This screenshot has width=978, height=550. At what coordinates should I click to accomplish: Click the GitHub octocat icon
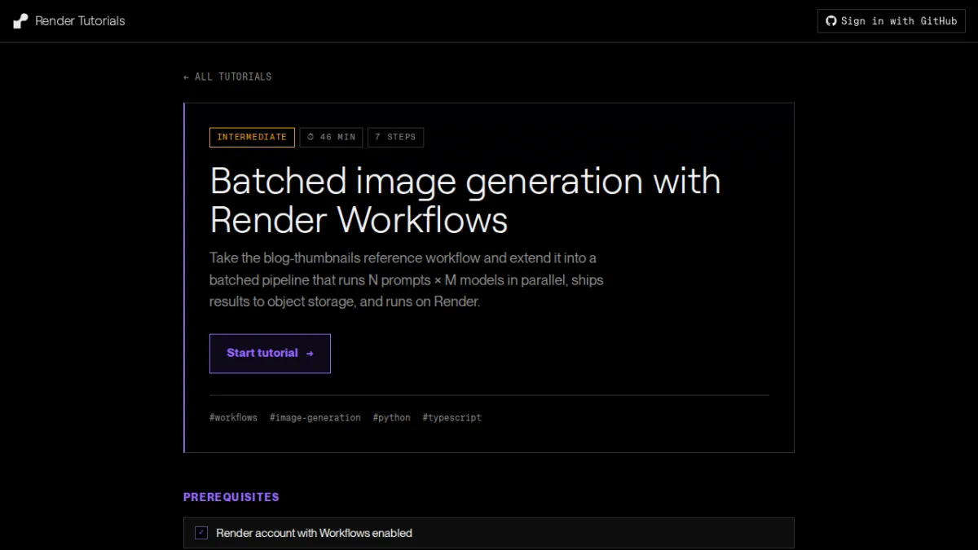831,21
